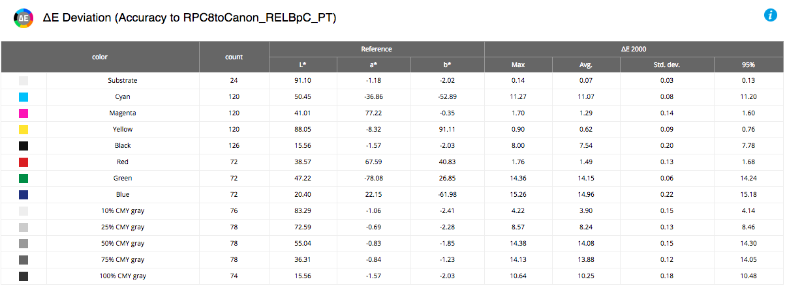Select the Red color swatch
787x288 pixels.
pyautogui.click(x=23, y=162)
